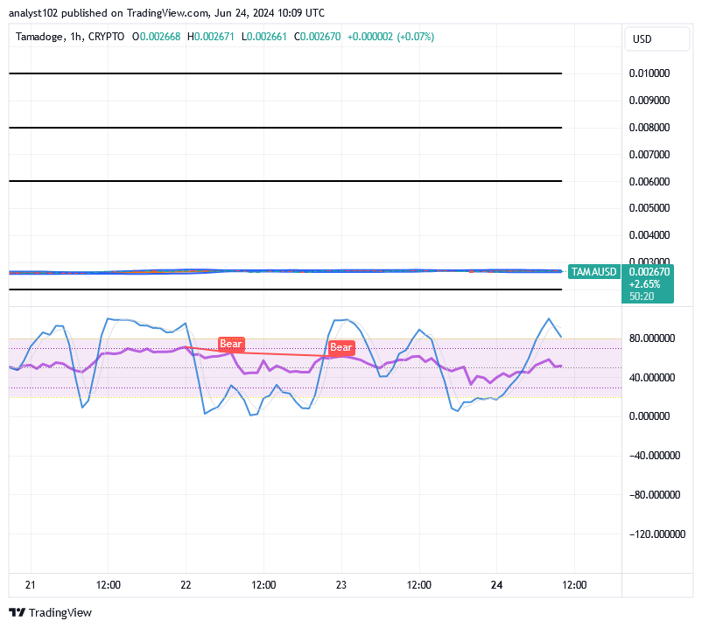Image resolution: width=702 pixels, height=628 pixels.
Task: Select the second red Bear divergence label
Action: [341, 347]
